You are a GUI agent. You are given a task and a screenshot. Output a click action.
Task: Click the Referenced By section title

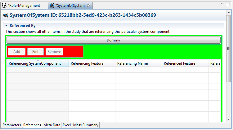(x=22, y=26)
